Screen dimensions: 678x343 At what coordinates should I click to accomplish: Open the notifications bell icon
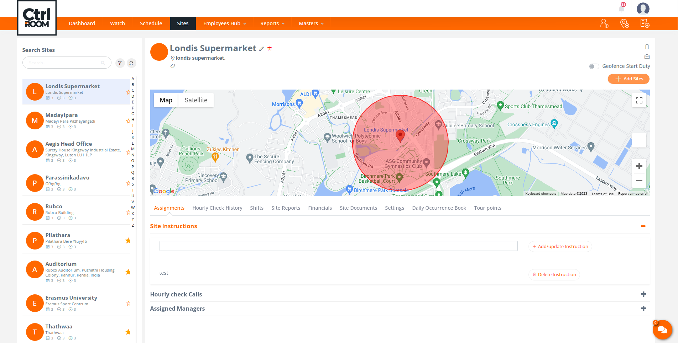click(x=622, y=8)
